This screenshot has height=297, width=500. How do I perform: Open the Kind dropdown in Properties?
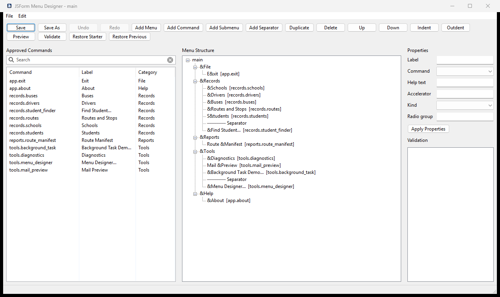pos(490,106)
